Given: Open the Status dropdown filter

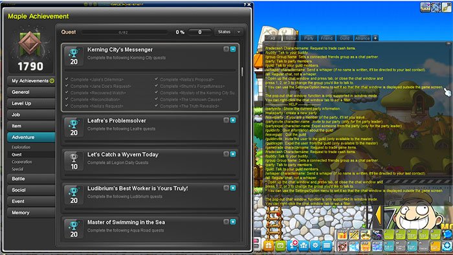Looking at the screenshot, I should (x=228, y=32).
